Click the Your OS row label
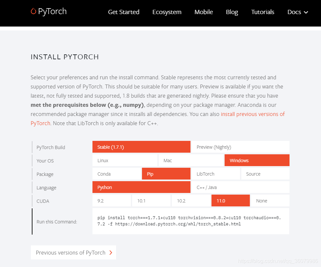Image resolution: width=321 pixels, height=267 pixels. [45, 161]
